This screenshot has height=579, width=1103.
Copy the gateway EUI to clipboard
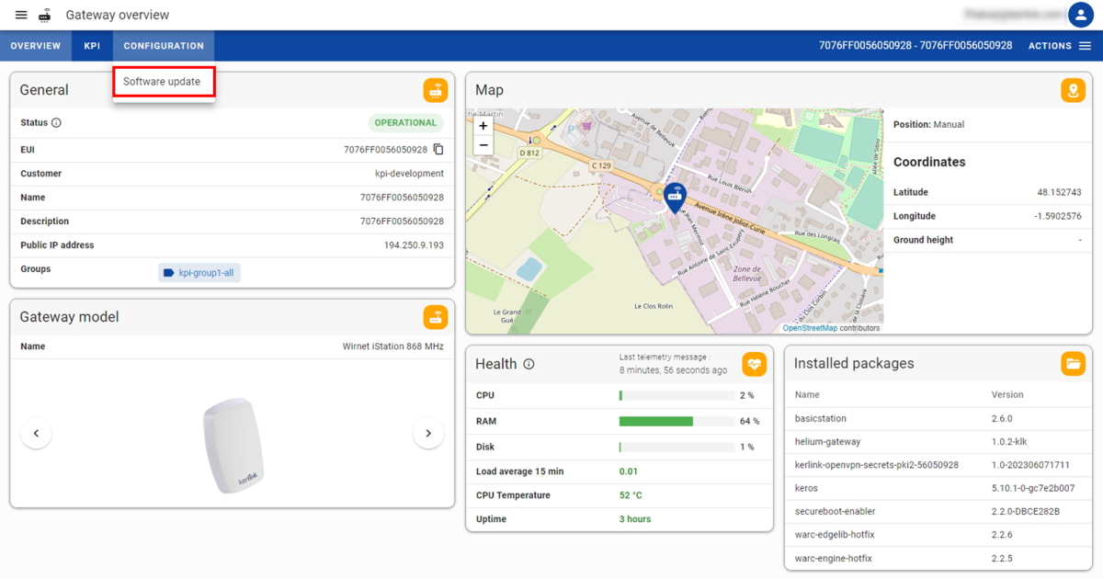[438, 150]
